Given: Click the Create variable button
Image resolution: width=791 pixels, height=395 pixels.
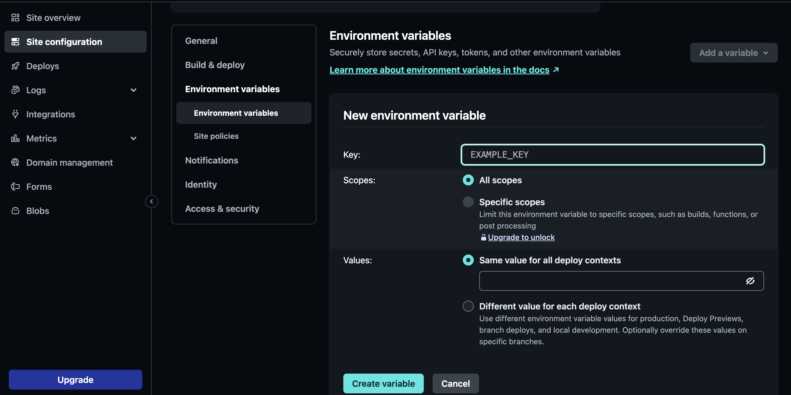Looking at the screenshot, I should [383, 383].
